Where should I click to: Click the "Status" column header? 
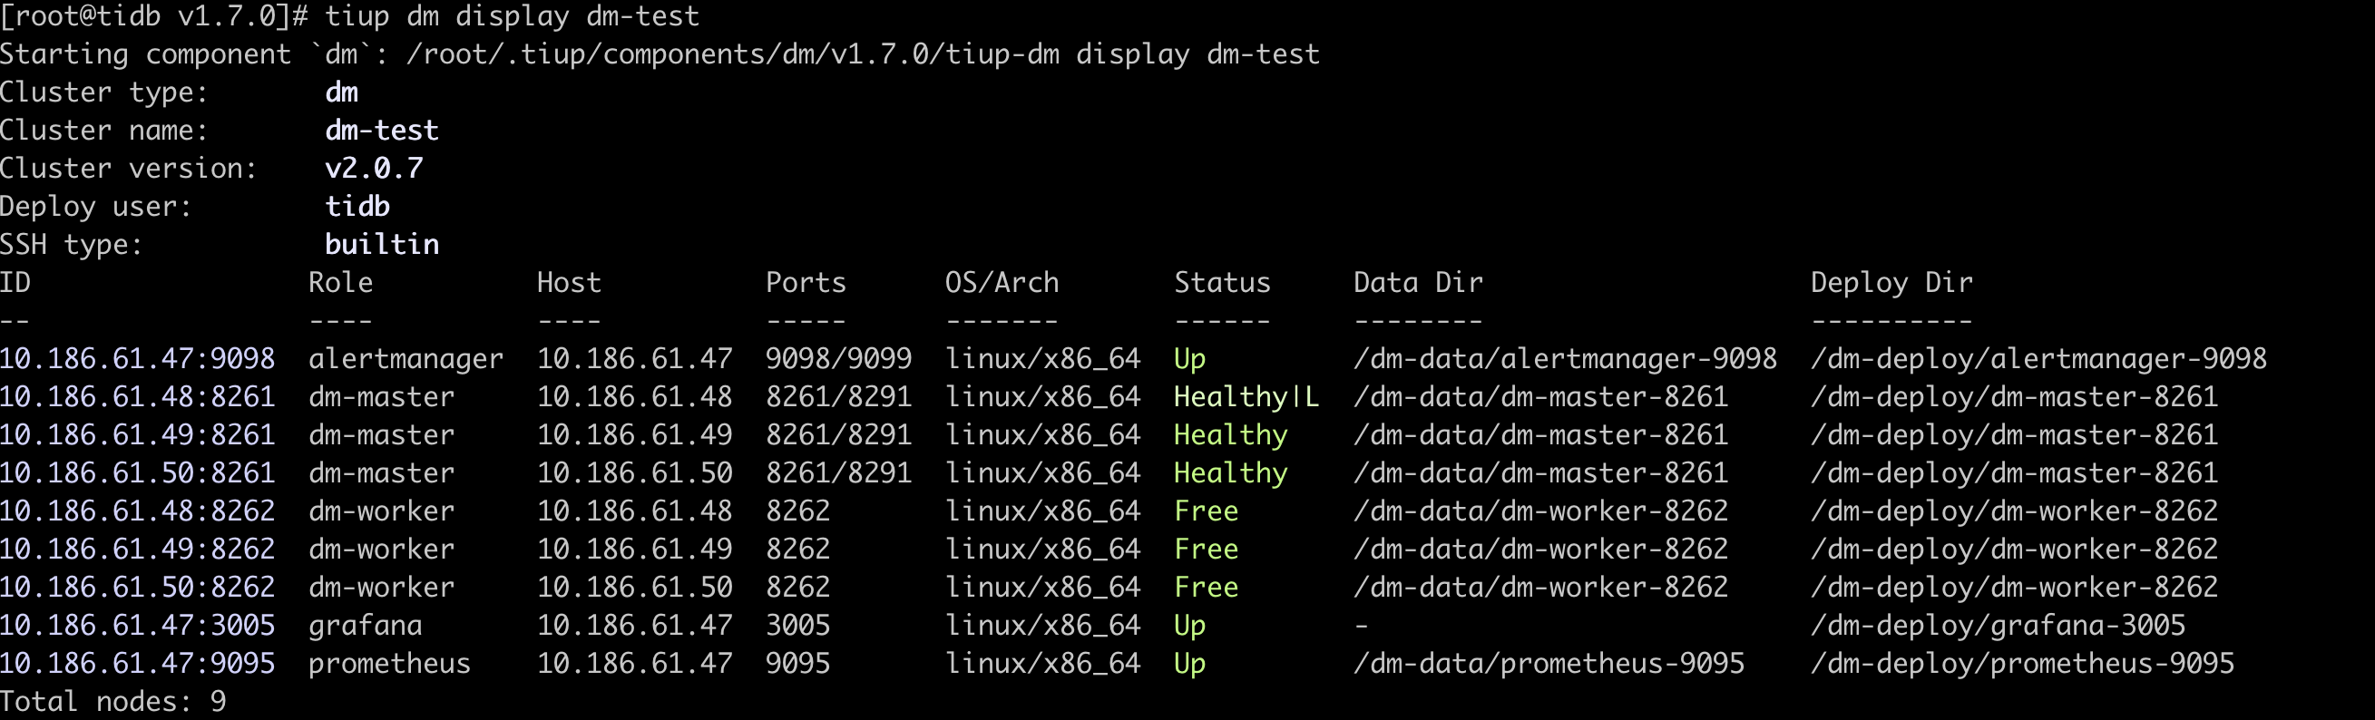tap(1222, 283)
